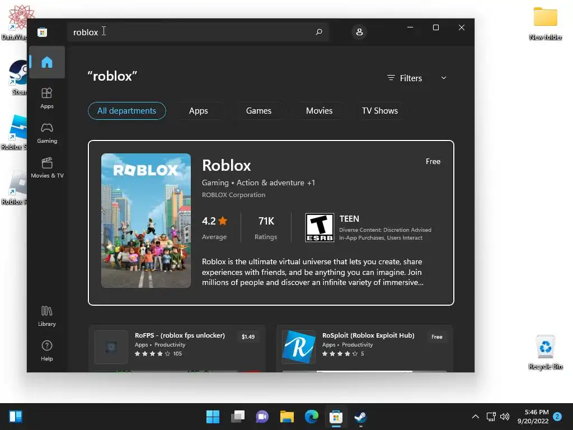Click the network tray icon
The height and width of the screenshot is (430, 573).
coord(491,417)
